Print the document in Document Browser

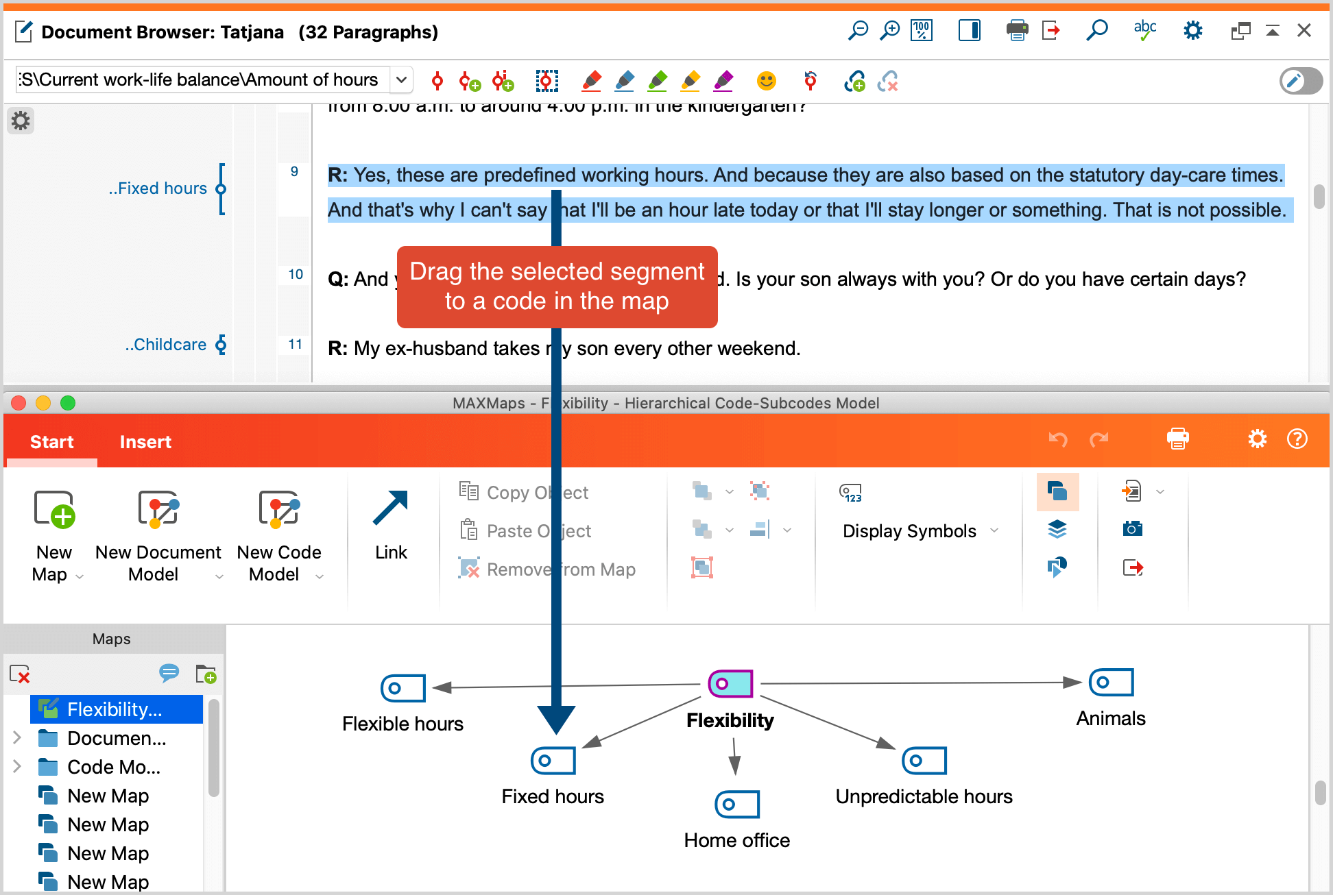[x=1017, y=31]
